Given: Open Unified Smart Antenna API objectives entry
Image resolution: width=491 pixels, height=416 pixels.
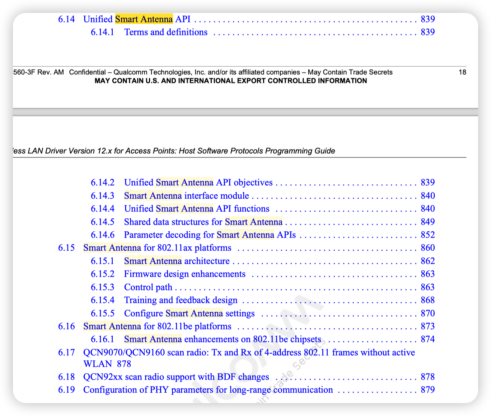Looking at the screenshot, I should [x=198, y=183].
